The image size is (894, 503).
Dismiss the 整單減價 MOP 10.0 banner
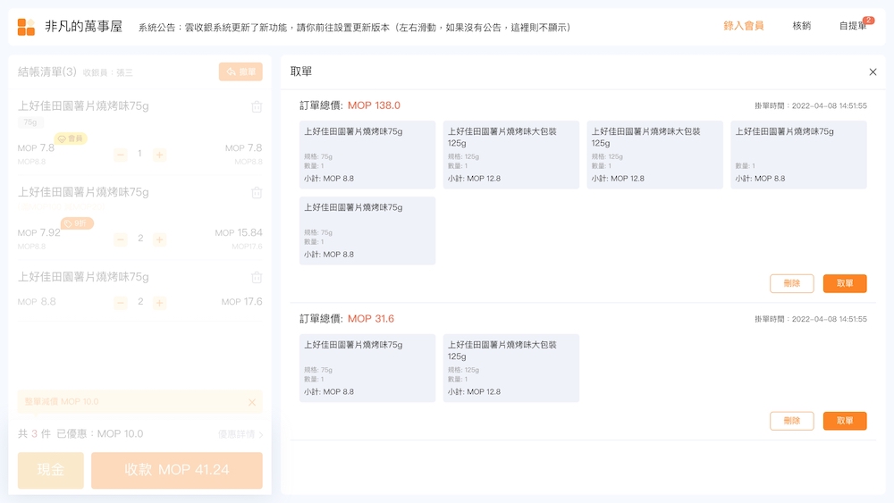(252, 402)
